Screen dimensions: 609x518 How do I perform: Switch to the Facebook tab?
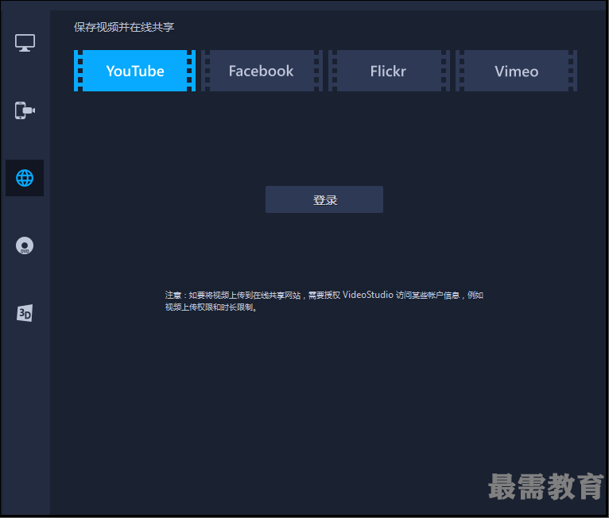pyautogui.click(x=262, y=71)
